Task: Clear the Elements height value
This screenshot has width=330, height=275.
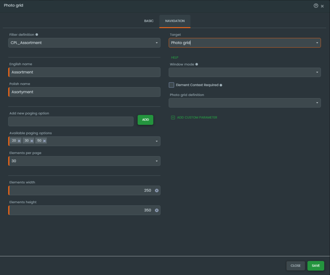Action: pos(157,210)
